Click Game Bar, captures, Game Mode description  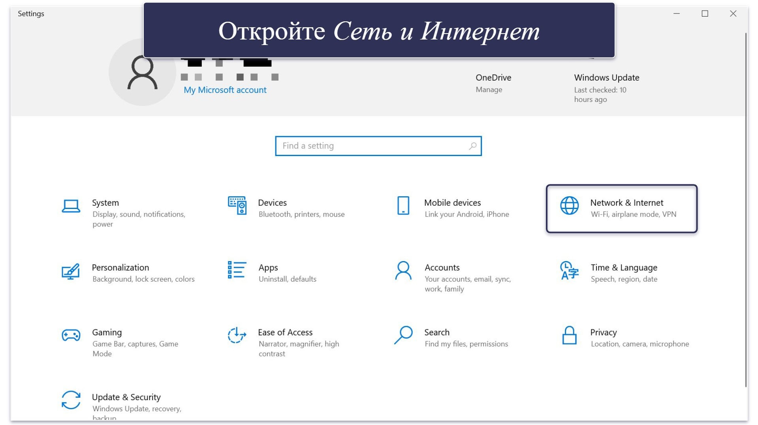(135, 349)
